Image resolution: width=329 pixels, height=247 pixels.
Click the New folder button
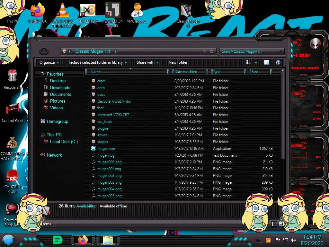point(178,62)
